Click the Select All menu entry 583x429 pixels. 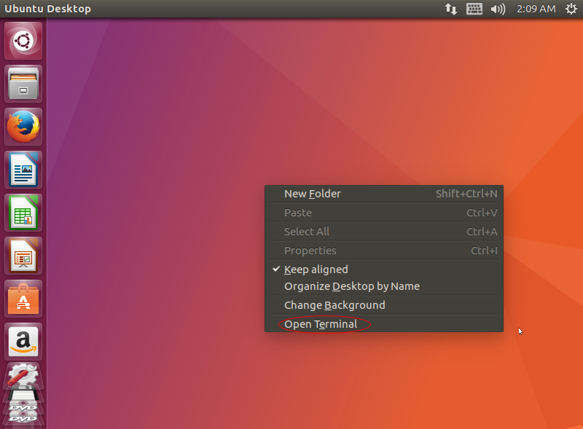(x=384, y=232)
